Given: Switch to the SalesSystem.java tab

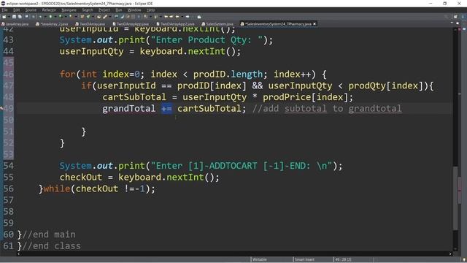Looking at the screenshot, I should pos(217,24).
